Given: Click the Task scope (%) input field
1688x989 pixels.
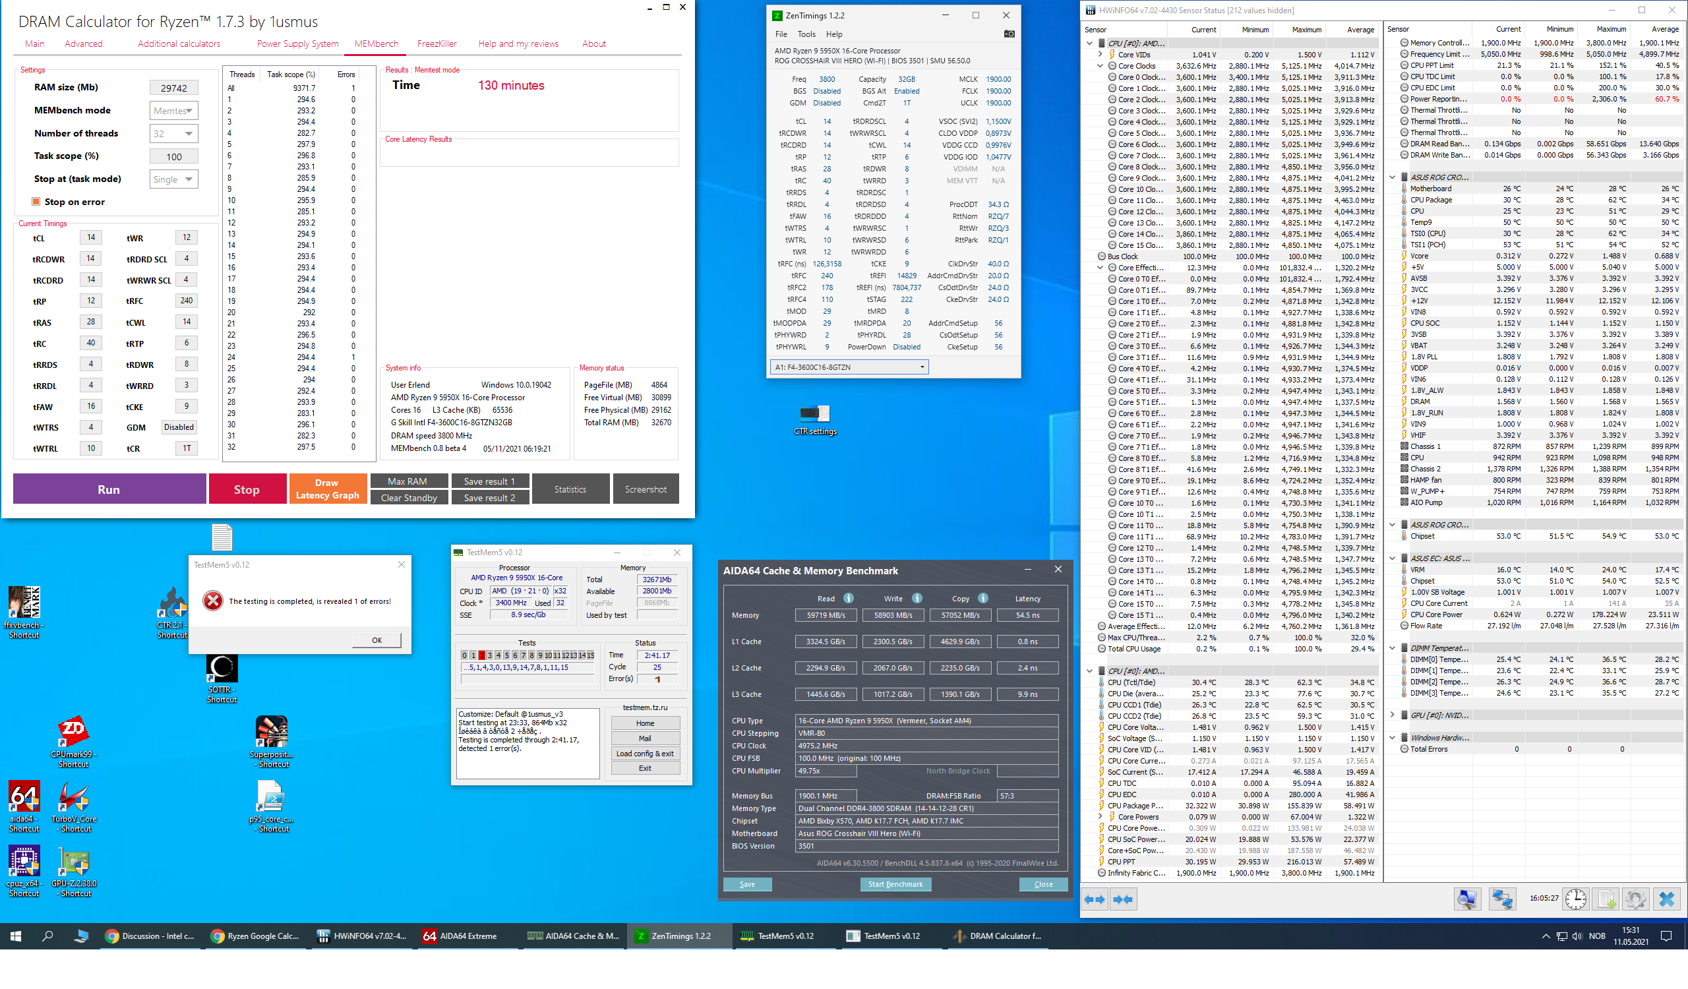Looking at the screenshot, I should [x=173, y=157].
